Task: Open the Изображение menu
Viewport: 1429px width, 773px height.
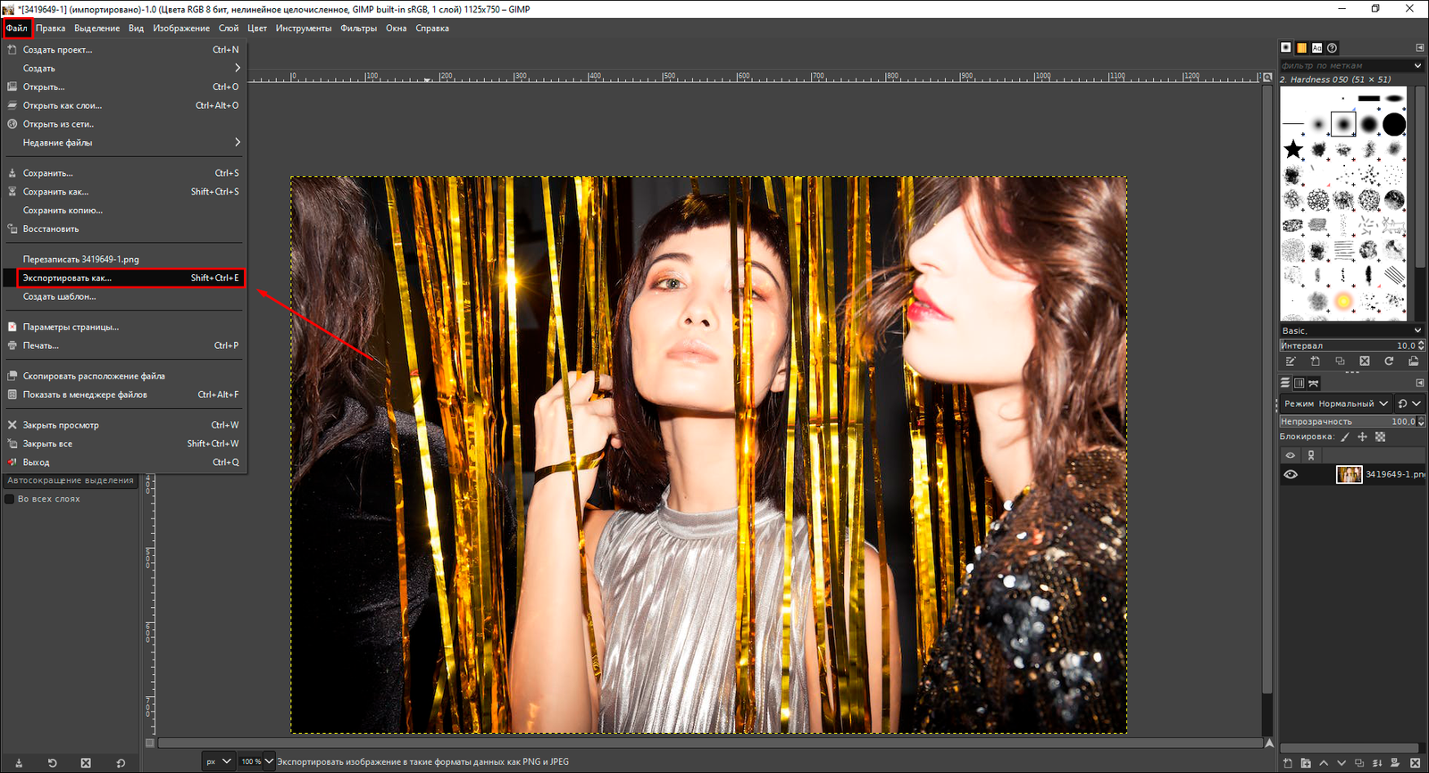Action: [181, 29]
